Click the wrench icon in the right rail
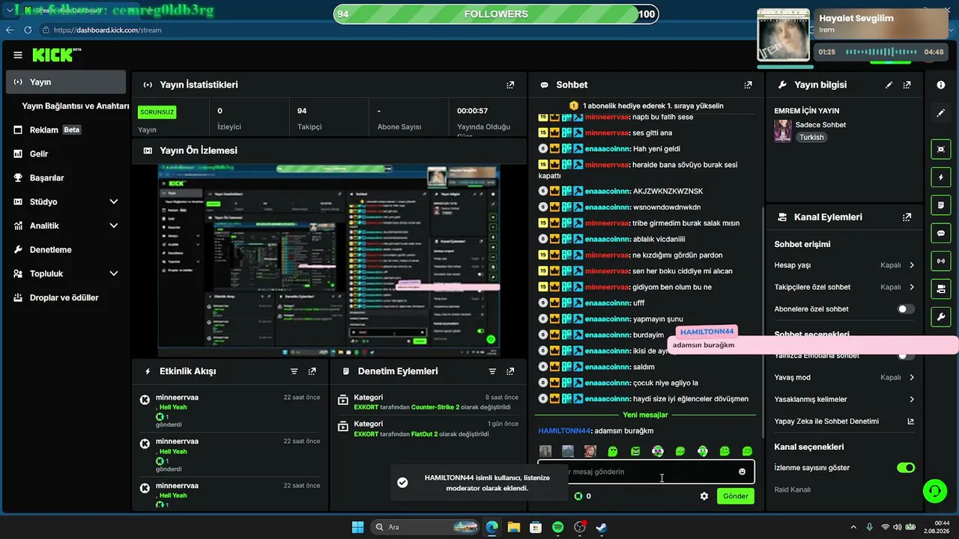The width and height of the screenshot is (959, 539). [x=941, y=317]
